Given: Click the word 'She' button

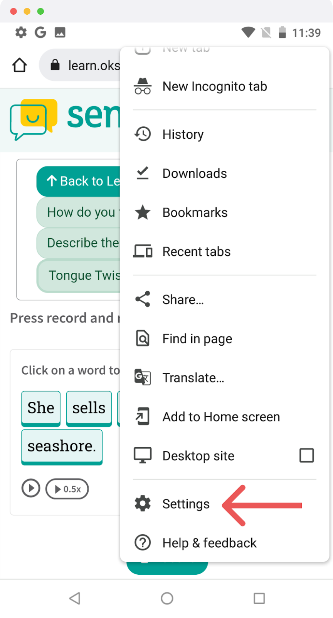Looking at the screenshot, I should pos(41,408).
